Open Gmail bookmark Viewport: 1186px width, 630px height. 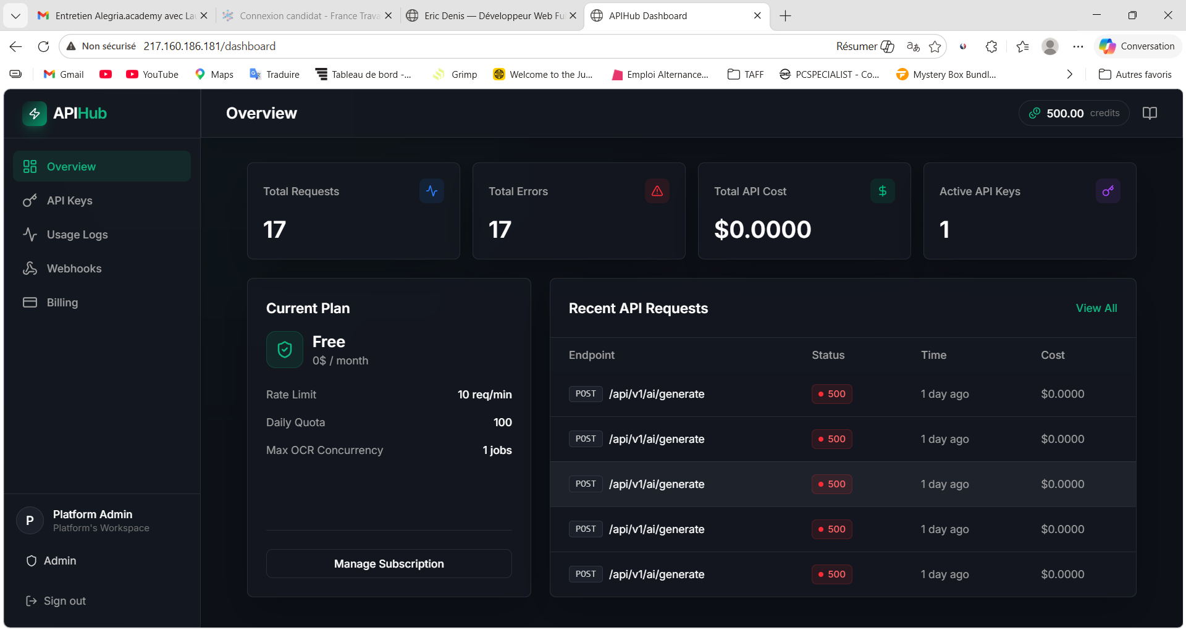(x=64, y=74)
